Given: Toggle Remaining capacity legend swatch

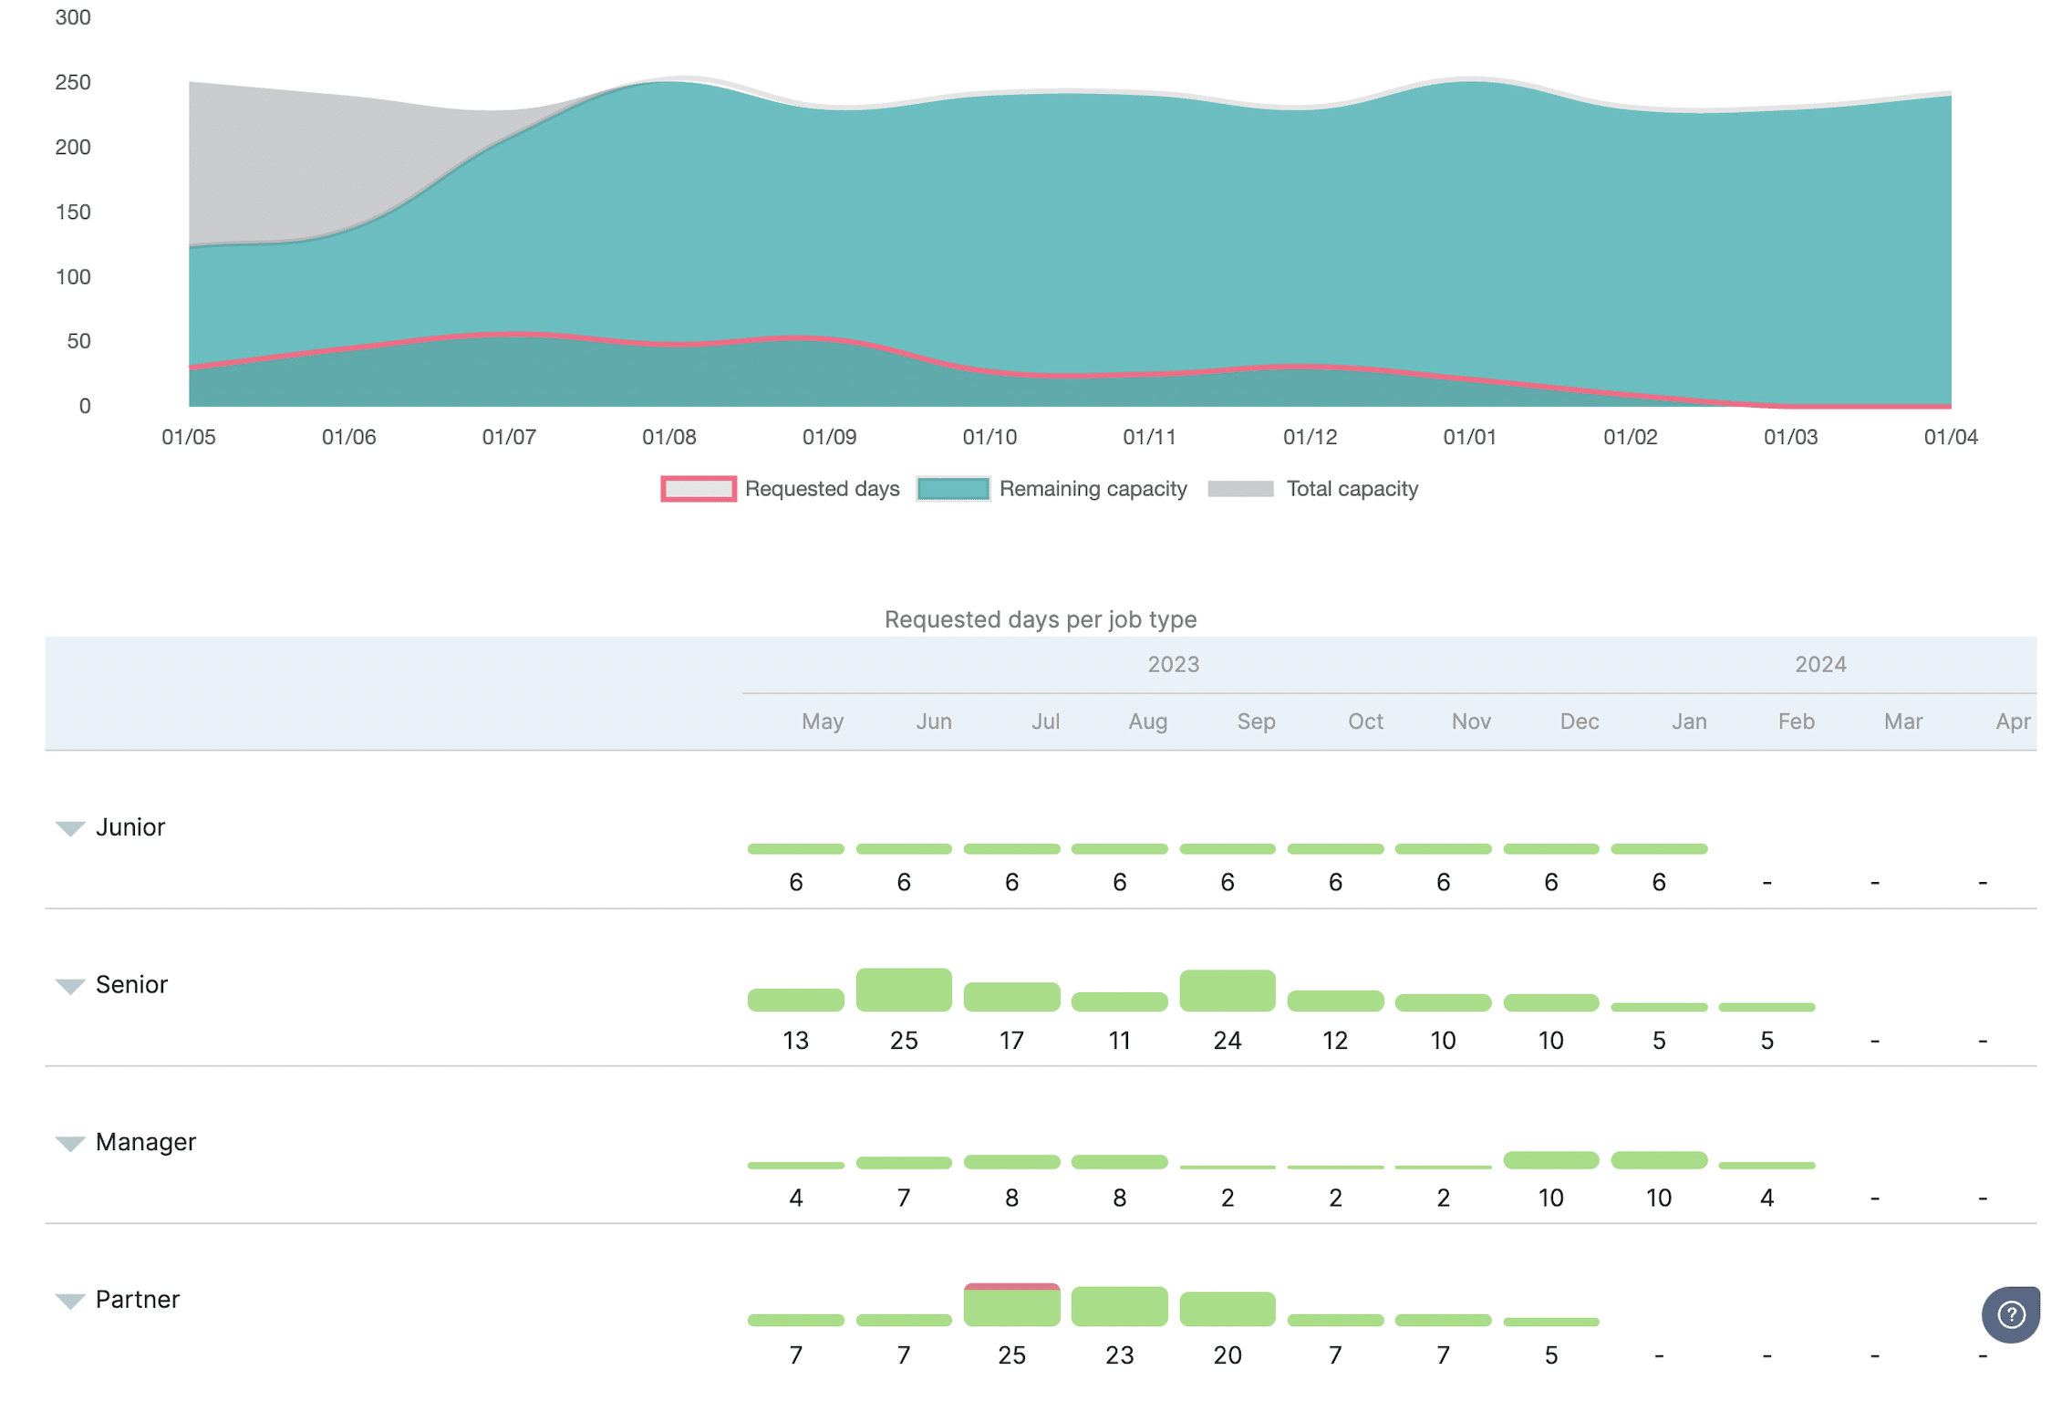Looking at the screenshot, I should tap(953, 489).
